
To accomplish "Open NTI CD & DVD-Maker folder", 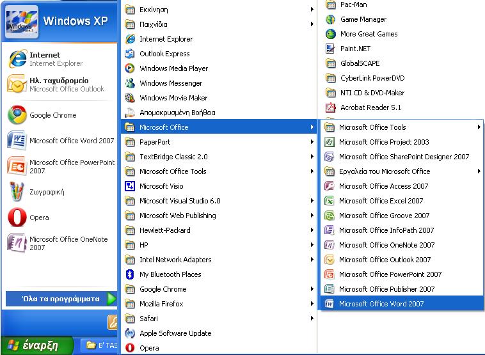I will coord(402,93).
